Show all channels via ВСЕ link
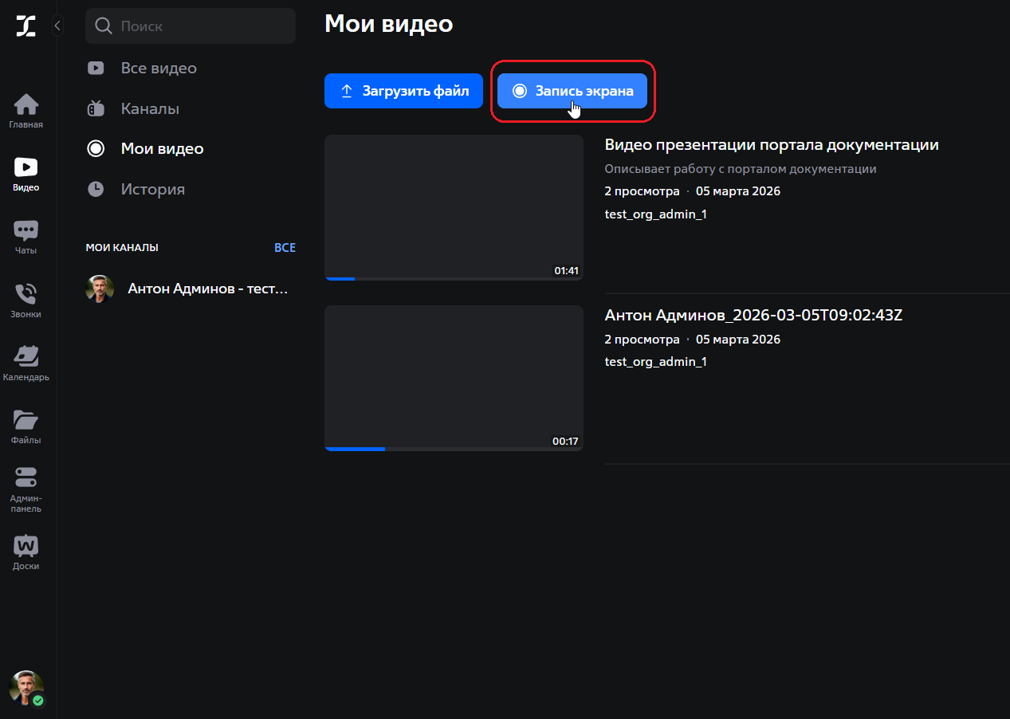Screen dimensions: 1010x719 (x=285, y=248)
